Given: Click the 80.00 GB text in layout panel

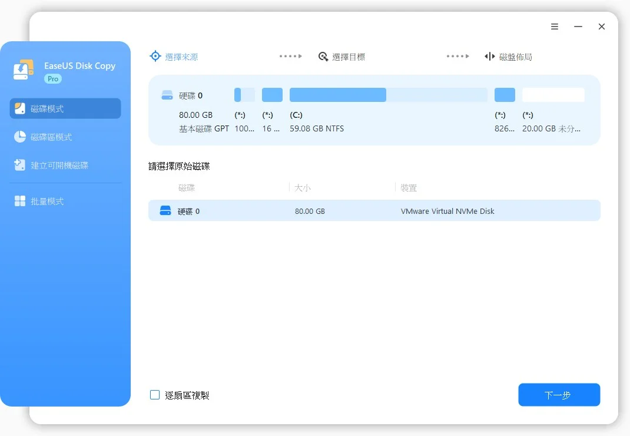Looking at the screenshot, I should click(x=195, y=115).
